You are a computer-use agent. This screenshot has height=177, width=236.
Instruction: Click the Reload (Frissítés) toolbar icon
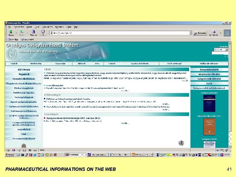[x=33, y=31]
